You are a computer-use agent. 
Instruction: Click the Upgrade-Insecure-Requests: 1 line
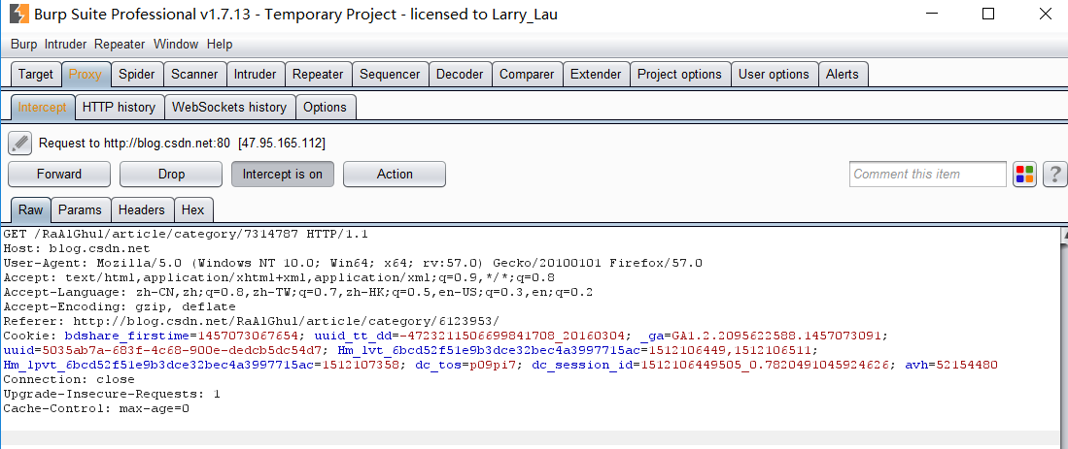coord(112,394)
